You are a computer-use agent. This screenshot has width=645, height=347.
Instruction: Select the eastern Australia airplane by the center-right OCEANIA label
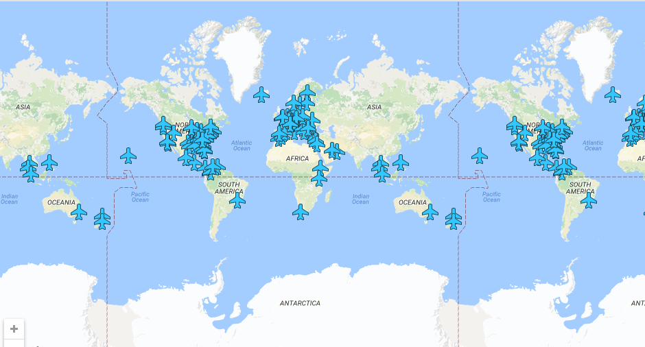click(x=430, y=212)
